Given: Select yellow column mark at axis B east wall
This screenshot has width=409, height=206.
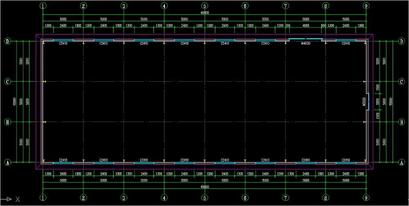Looking at the screenshot, I should click(365, 122).
